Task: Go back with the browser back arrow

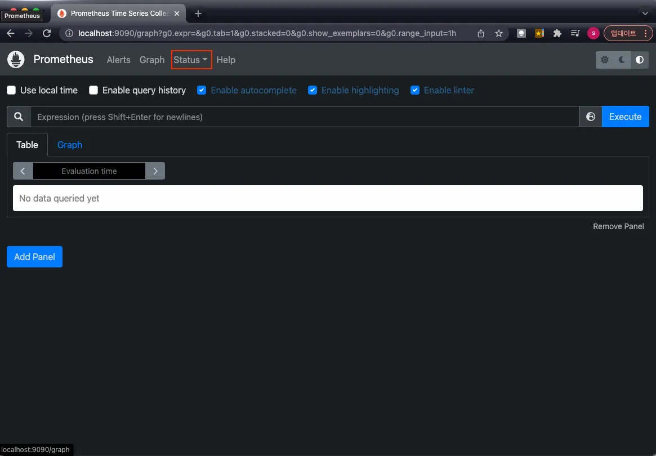Action: click(11, 33)
